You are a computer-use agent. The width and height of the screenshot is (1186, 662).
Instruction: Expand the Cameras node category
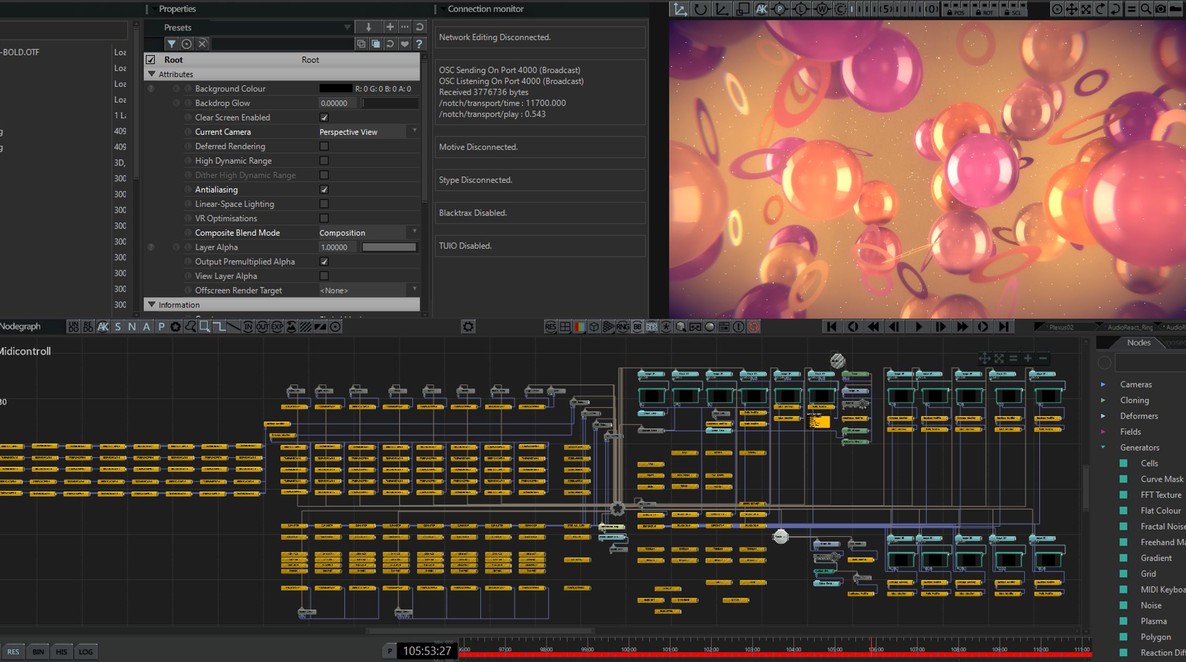click(x=1103, y=384)
